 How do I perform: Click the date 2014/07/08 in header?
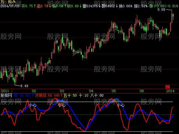pos(10,6)
